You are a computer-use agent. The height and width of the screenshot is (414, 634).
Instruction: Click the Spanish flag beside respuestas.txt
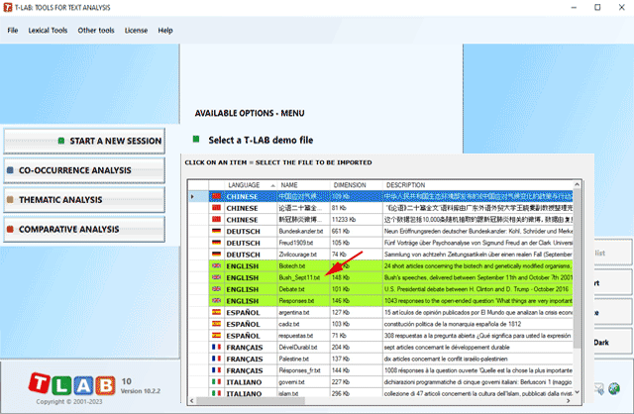[x=216, y=336]
